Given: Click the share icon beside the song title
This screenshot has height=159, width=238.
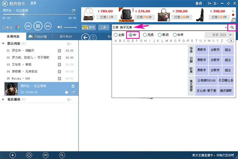Looking at the screenshot, I should coord(73,10).
